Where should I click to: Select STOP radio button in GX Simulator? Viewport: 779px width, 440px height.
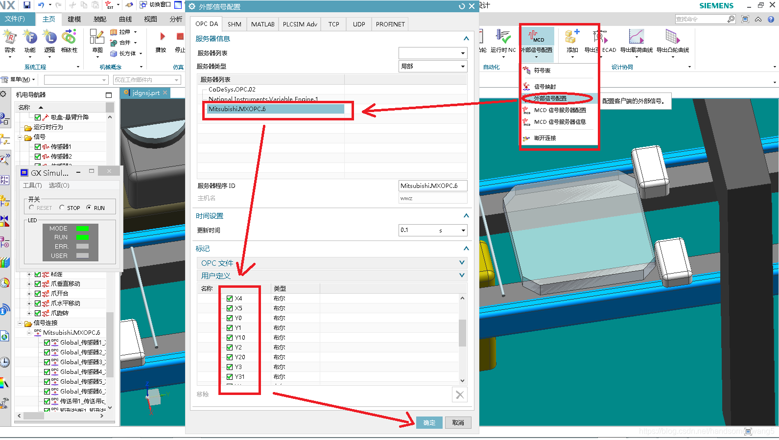click(62, 208)
